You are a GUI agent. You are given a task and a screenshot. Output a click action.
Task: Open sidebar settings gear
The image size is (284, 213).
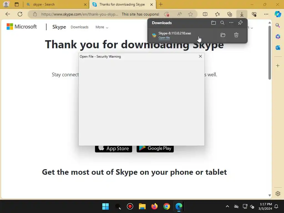tap(278, 193)
